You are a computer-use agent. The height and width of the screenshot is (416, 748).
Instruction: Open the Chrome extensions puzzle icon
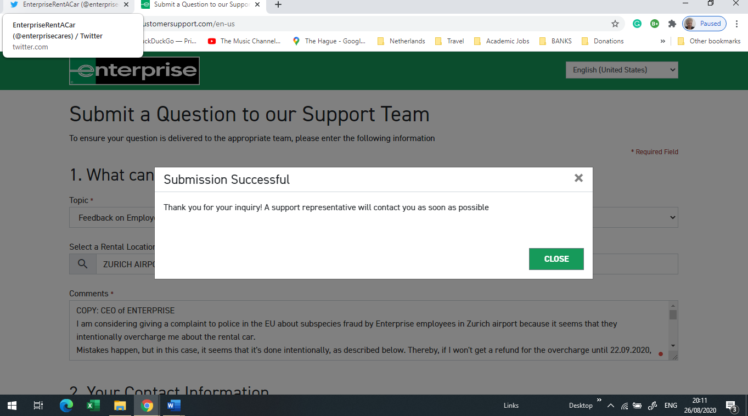pyautogui.click(x=672, y=24)
